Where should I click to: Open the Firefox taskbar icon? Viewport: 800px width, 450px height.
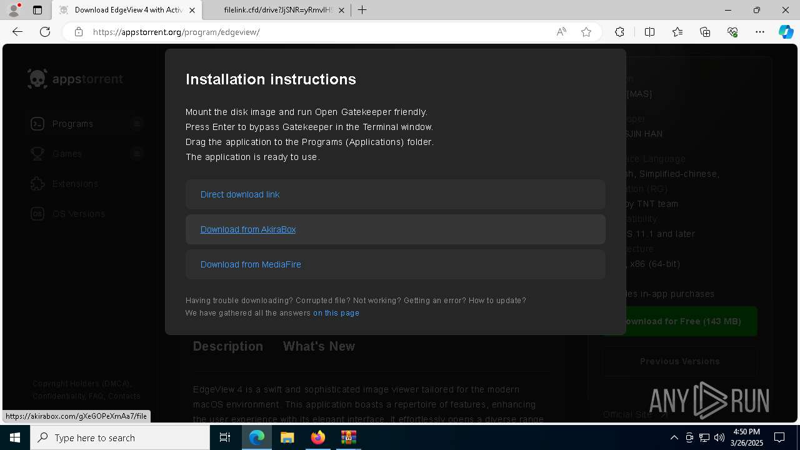point(318,437)
